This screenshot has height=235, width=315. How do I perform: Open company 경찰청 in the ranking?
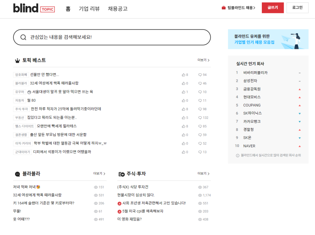click(x=248, y=129)
